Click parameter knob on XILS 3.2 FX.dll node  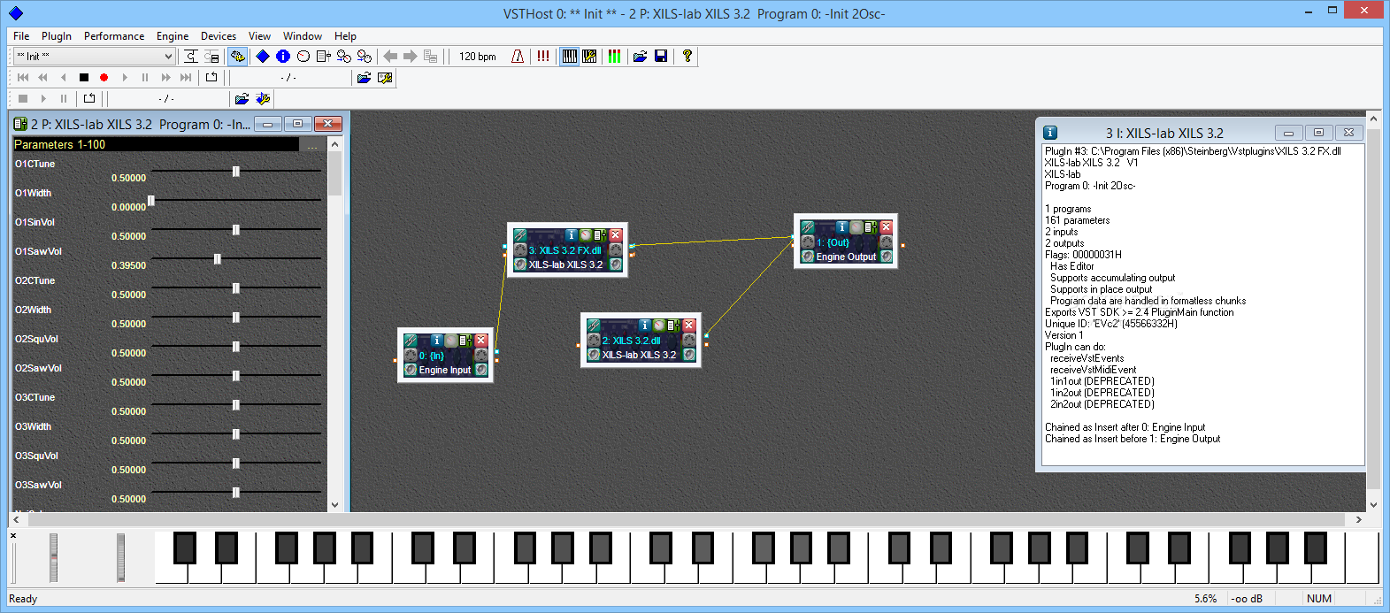coord(586,235)
